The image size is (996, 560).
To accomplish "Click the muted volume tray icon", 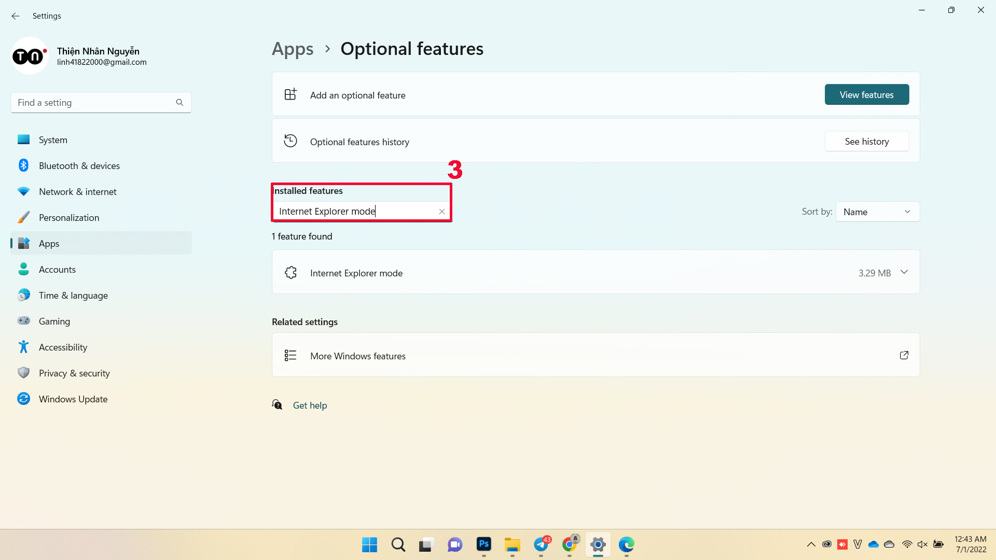I will [922, 544].
